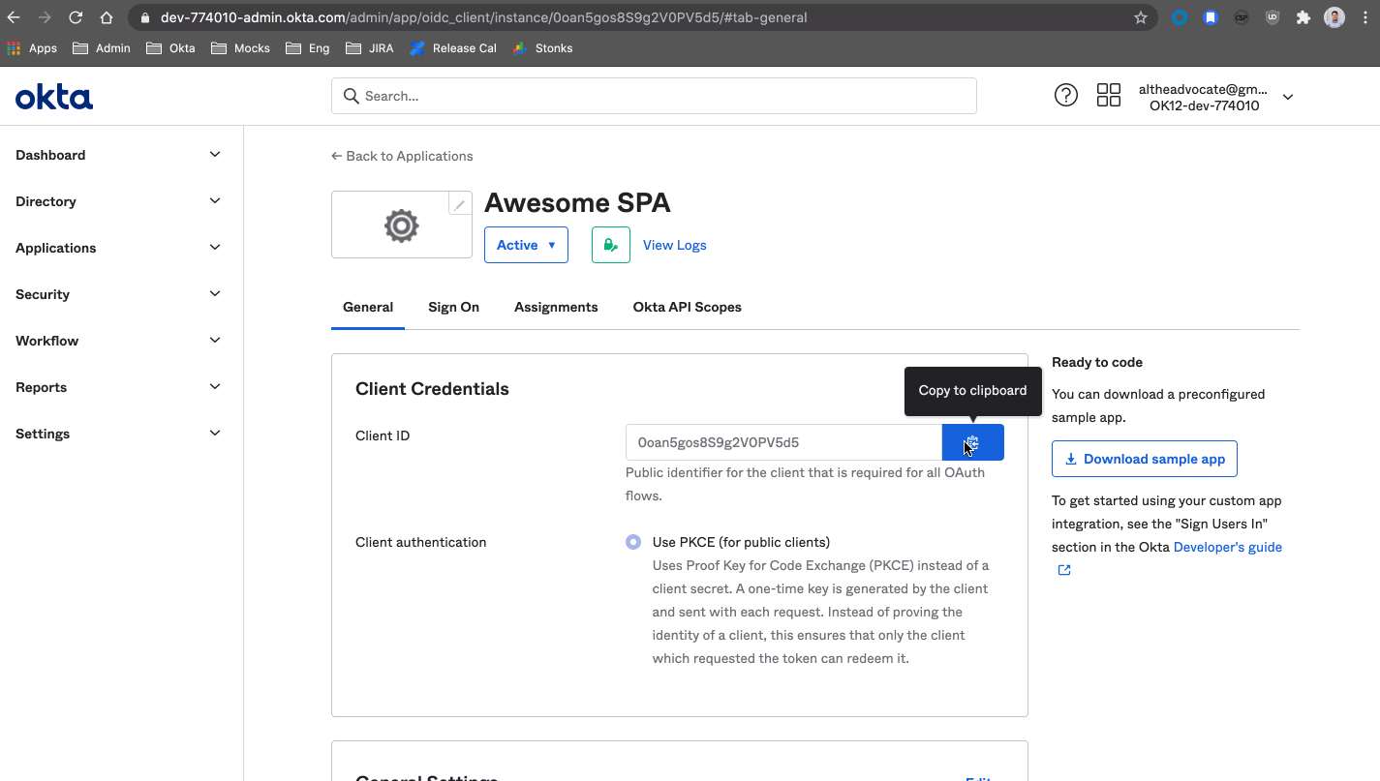The width and height of the screenshot is (1380, 781).
Task: Click the Okta logo
Action: pyautogui.click(x=54, y=97)
